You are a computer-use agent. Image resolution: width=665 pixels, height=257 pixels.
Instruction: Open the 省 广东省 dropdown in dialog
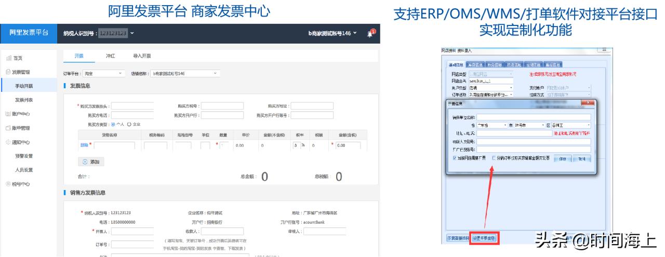pos(492,125)
